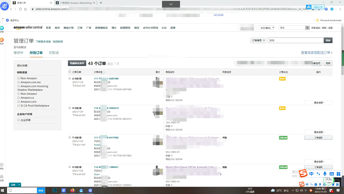Select the checkbox for the 7 小时前 order

tap(70, 137)
